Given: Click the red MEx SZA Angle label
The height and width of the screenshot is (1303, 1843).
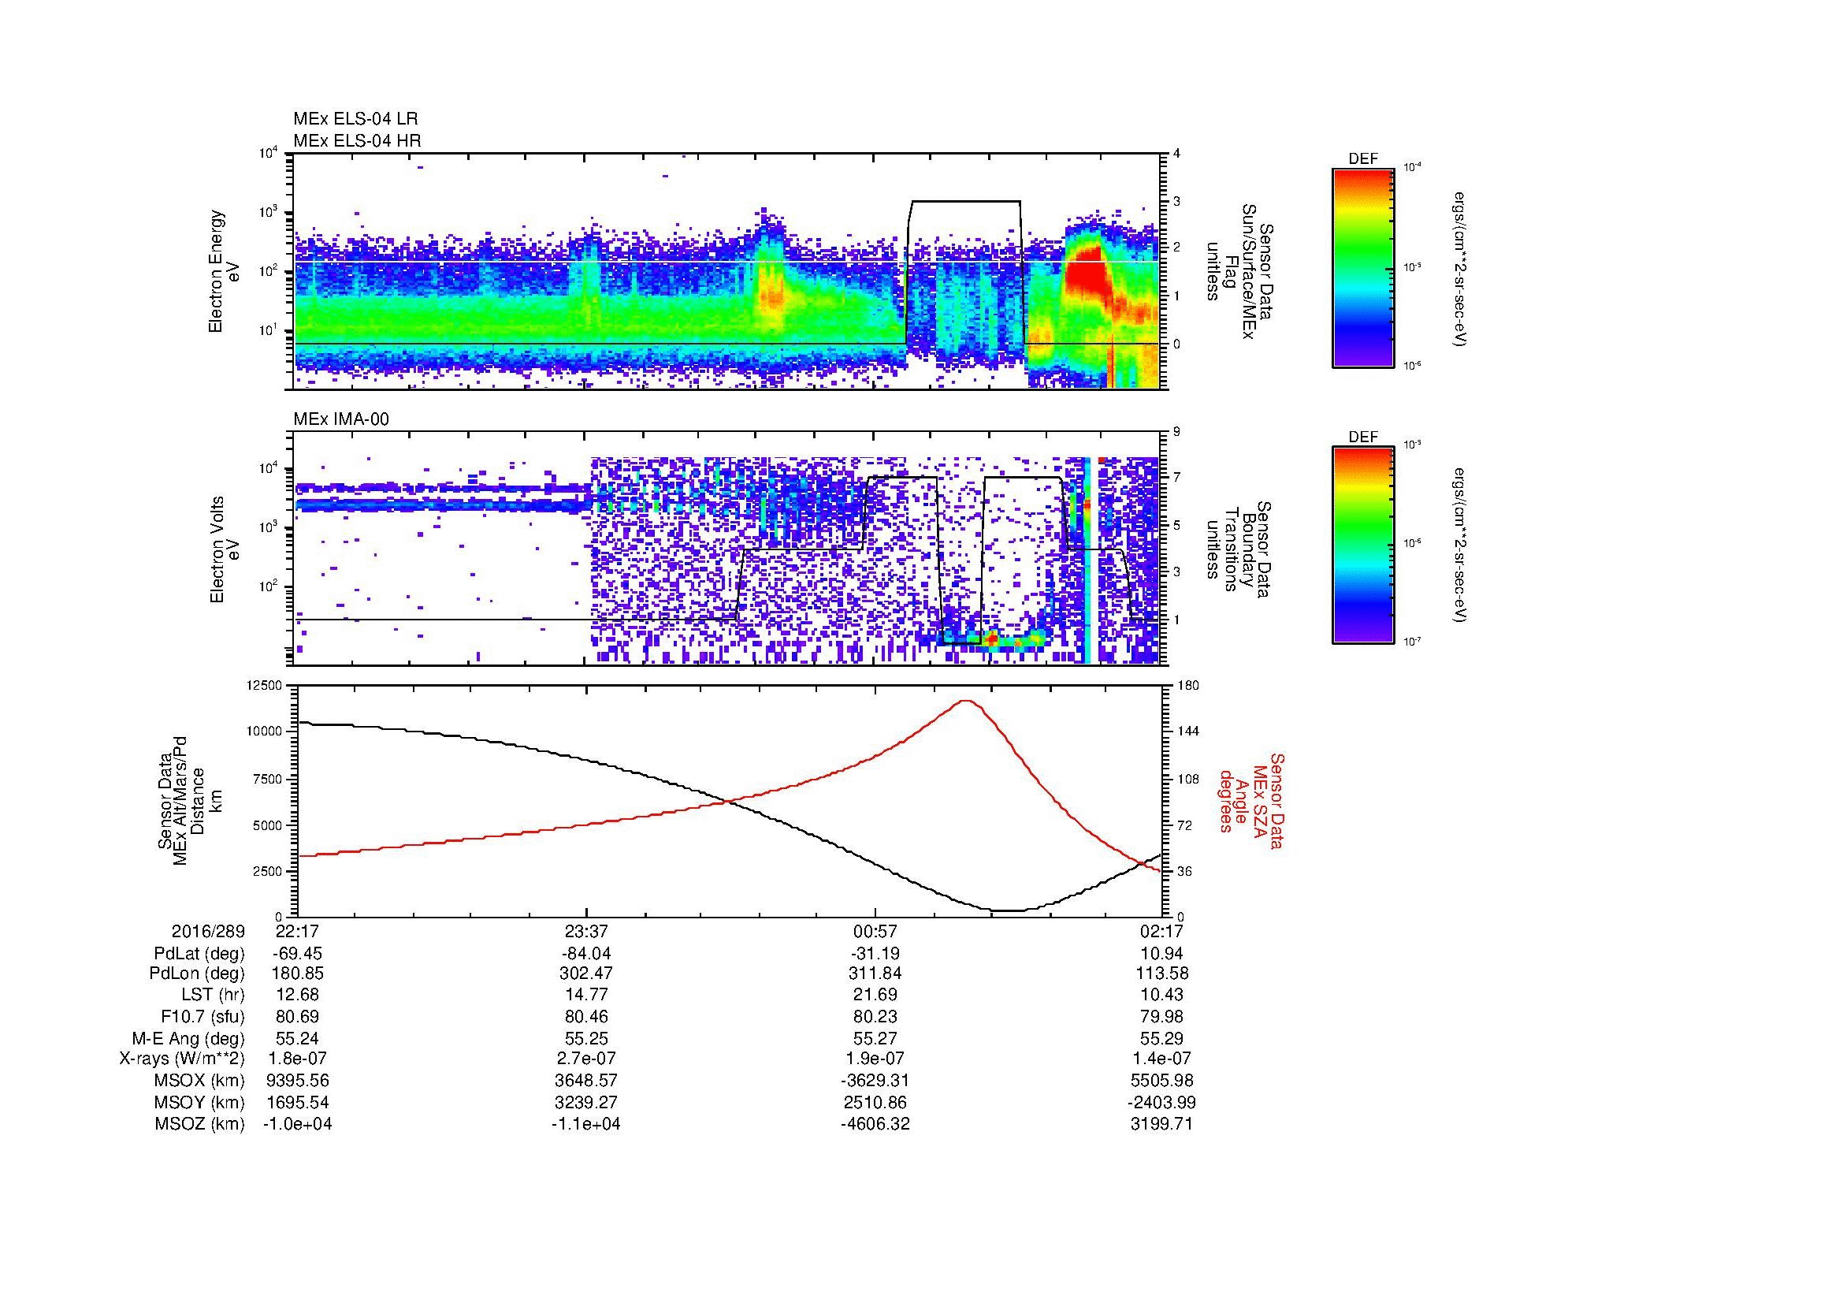Looking at the screenshot, I should (x=1250, y=800).
